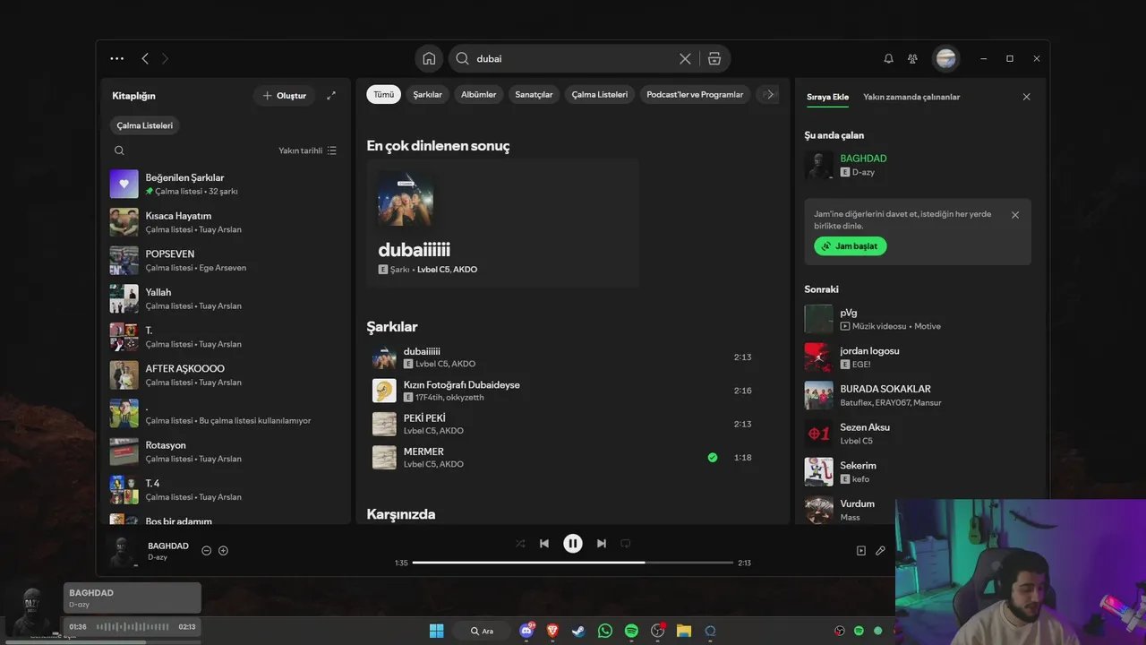The width and height of the screenshot is (1146, 645).
Task: Open Beğenilen Şarkılar playlist
Action: click(225, 184)
